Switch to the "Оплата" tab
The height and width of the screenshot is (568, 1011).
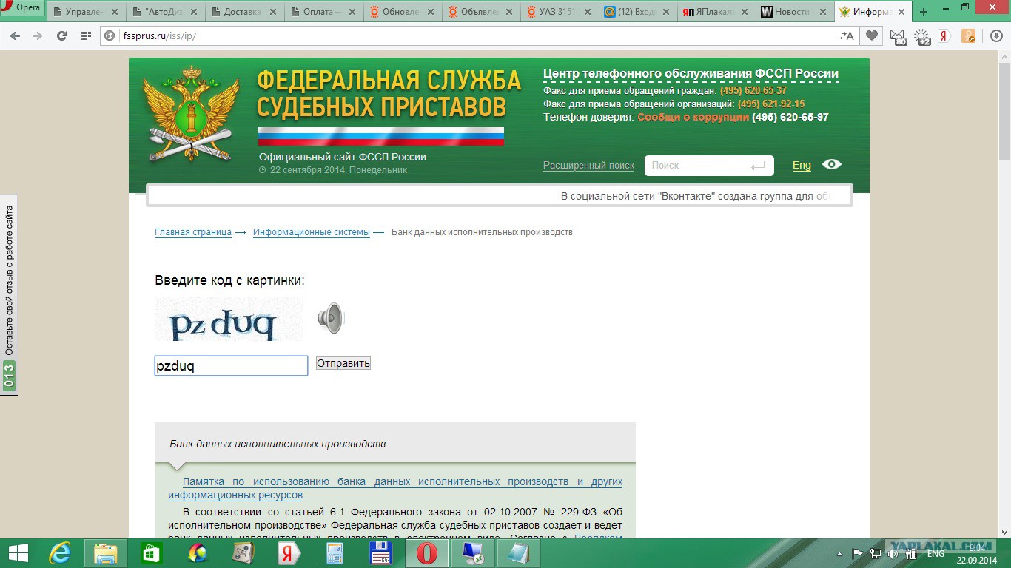click(324, 12)
